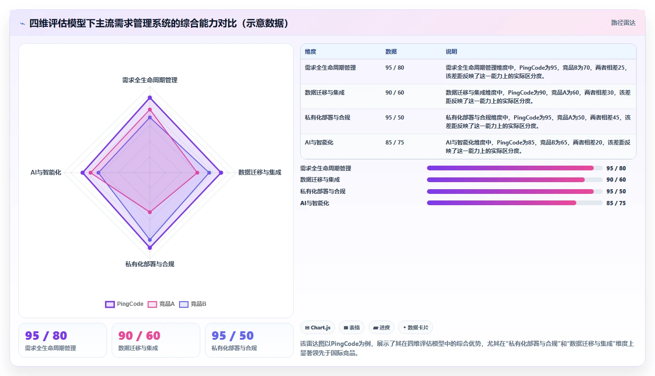Select the Chart.js tag

[x=318, y=328]
